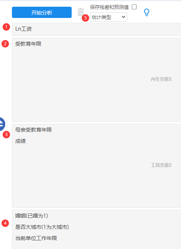
Task: Click the red badge numbered 3
Action: click(x=6, y=135)
